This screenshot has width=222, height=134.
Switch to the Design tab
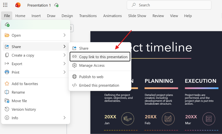67,16
